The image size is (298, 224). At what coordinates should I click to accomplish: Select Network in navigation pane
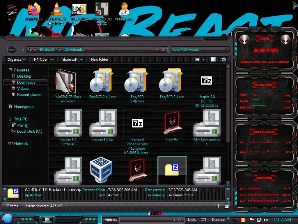pos(21,143)
